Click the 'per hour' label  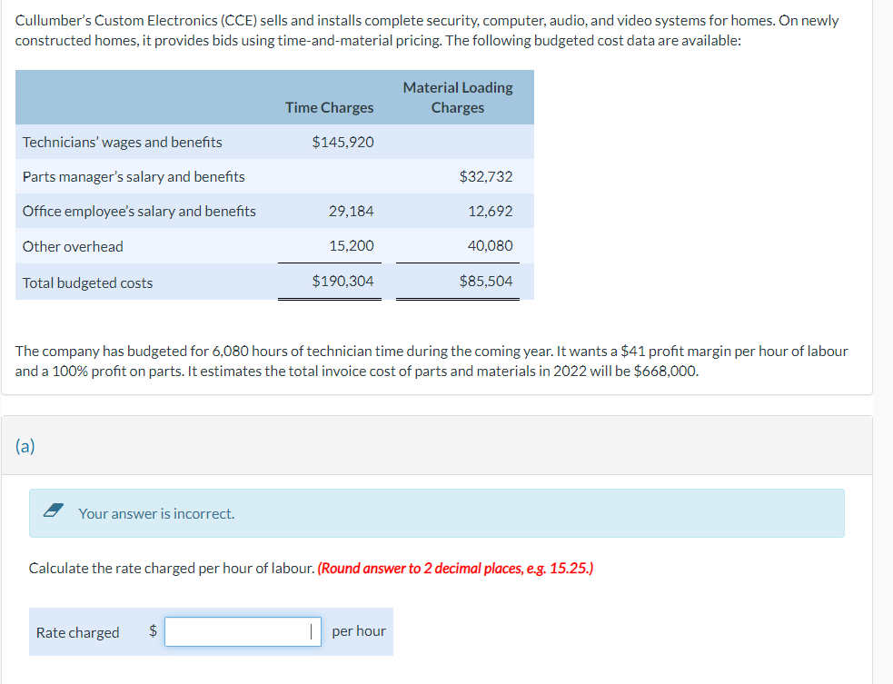point(359,631)
